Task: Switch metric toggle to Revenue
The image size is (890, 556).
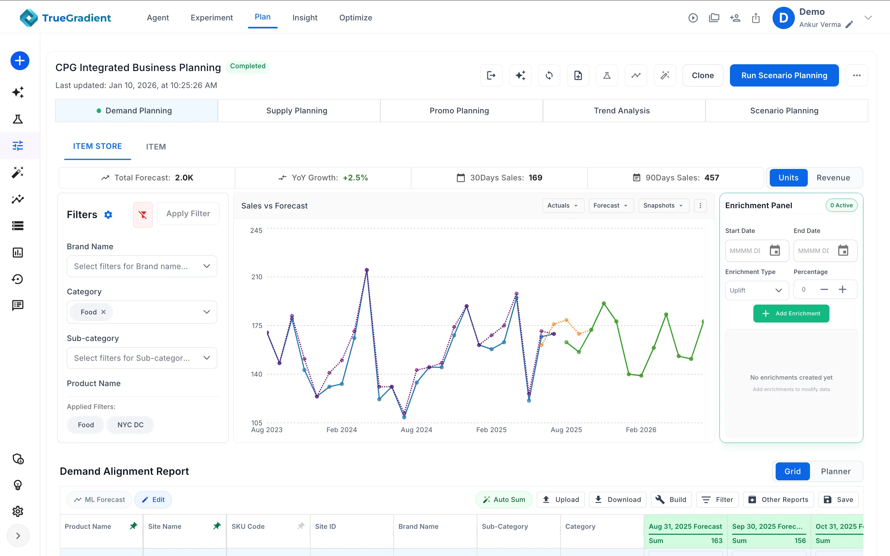Action: (833, 178)
